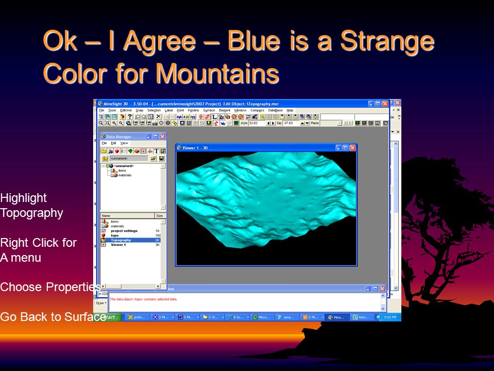This screenshot has width=494, height=371.
Task: Open the Plane dropdown list
Action: pyautogui.click(x=340, y=123)
